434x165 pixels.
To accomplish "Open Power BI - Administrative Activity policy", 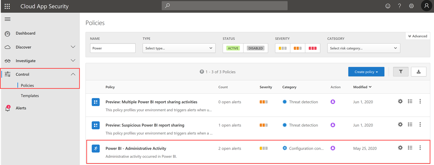I will coord(136,148).
